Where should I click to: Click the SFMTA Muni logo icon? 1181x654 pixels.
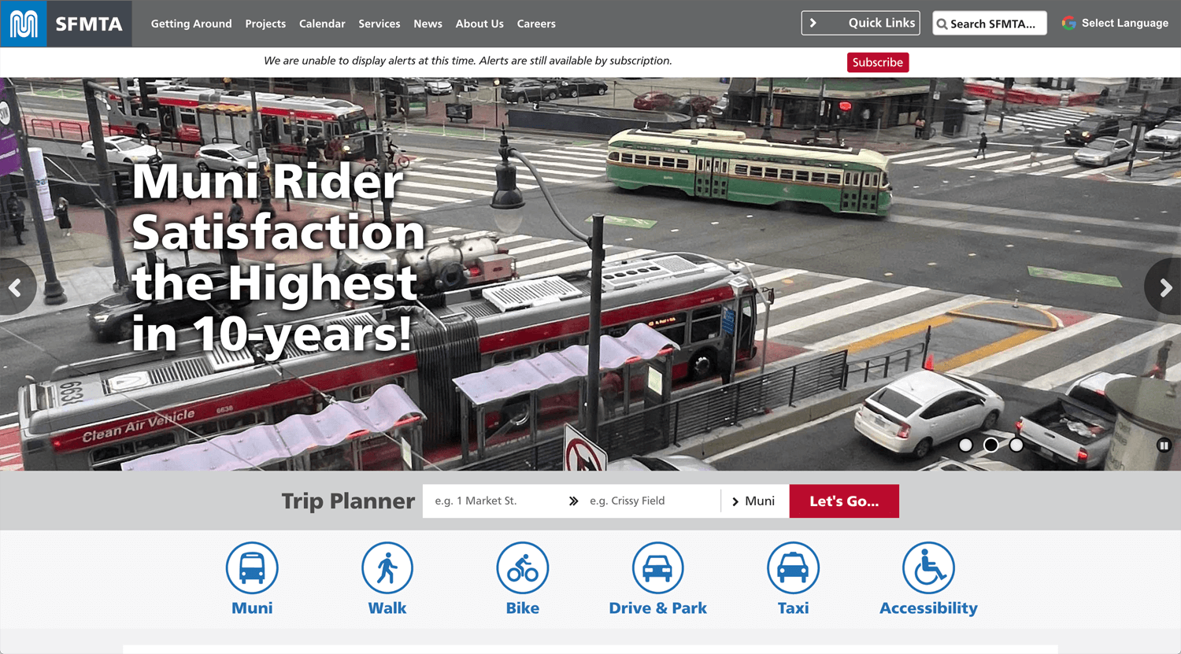[x=24, y=24]
